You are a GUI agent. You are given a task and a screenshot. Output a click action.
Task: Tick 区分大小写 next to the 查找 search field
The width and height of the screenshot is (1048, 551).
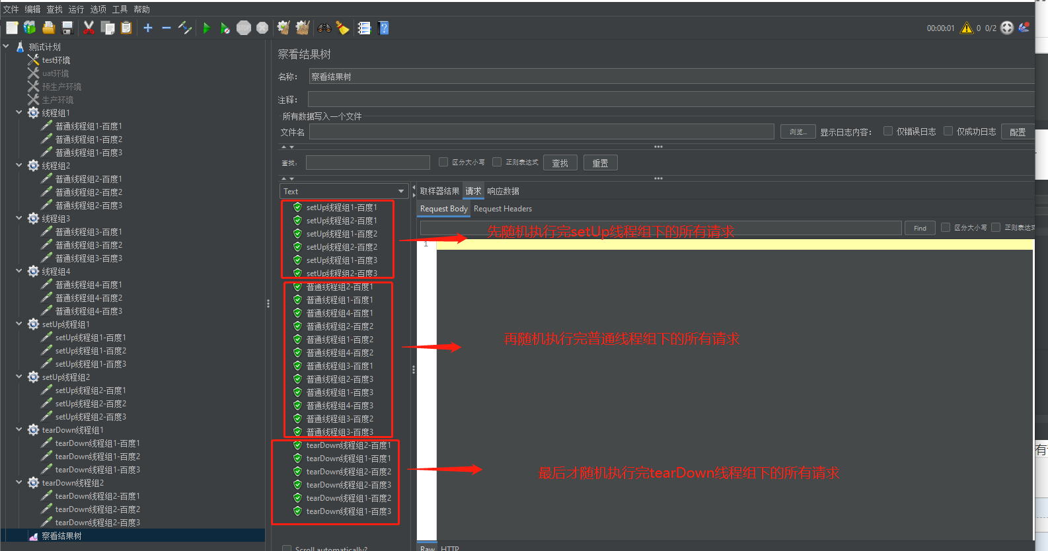tap(443, 162)
